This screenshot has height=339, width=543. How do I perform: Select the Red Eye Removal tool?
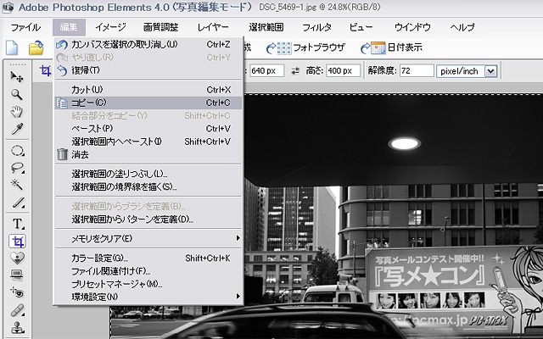coord(17,292)
